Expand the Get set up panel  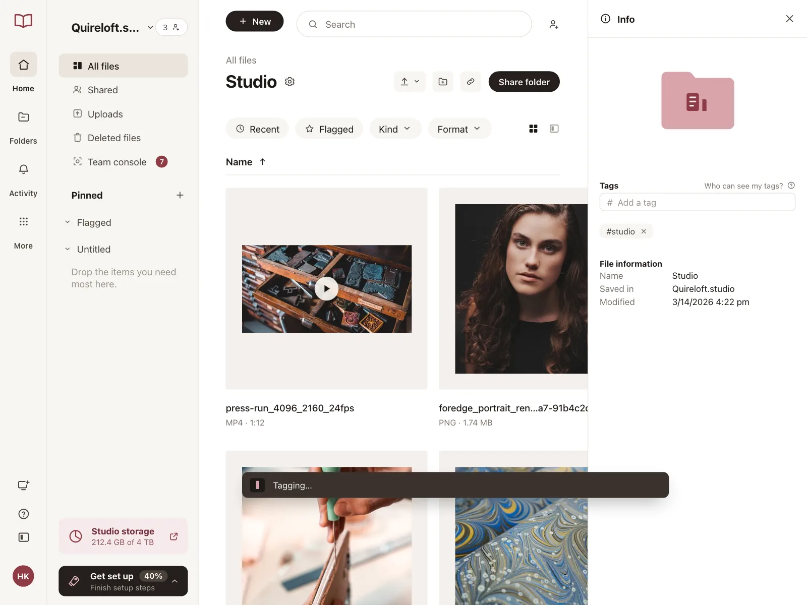point(175,581)
